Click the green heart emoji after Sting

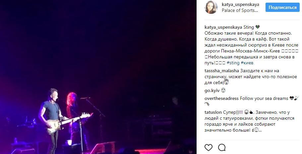pos(258,27)
